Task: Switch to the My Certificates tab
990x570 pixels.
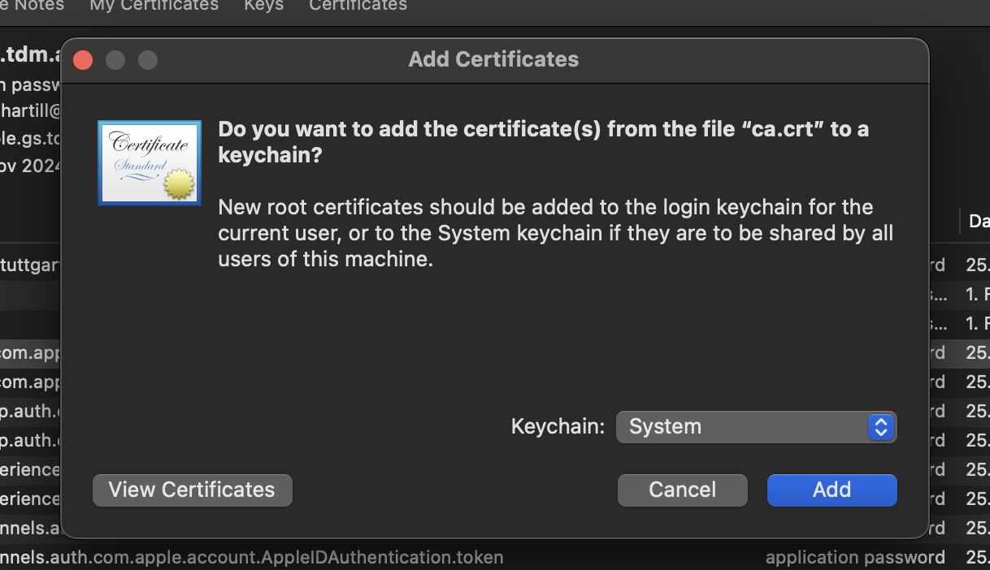Action: pos(154,6)
